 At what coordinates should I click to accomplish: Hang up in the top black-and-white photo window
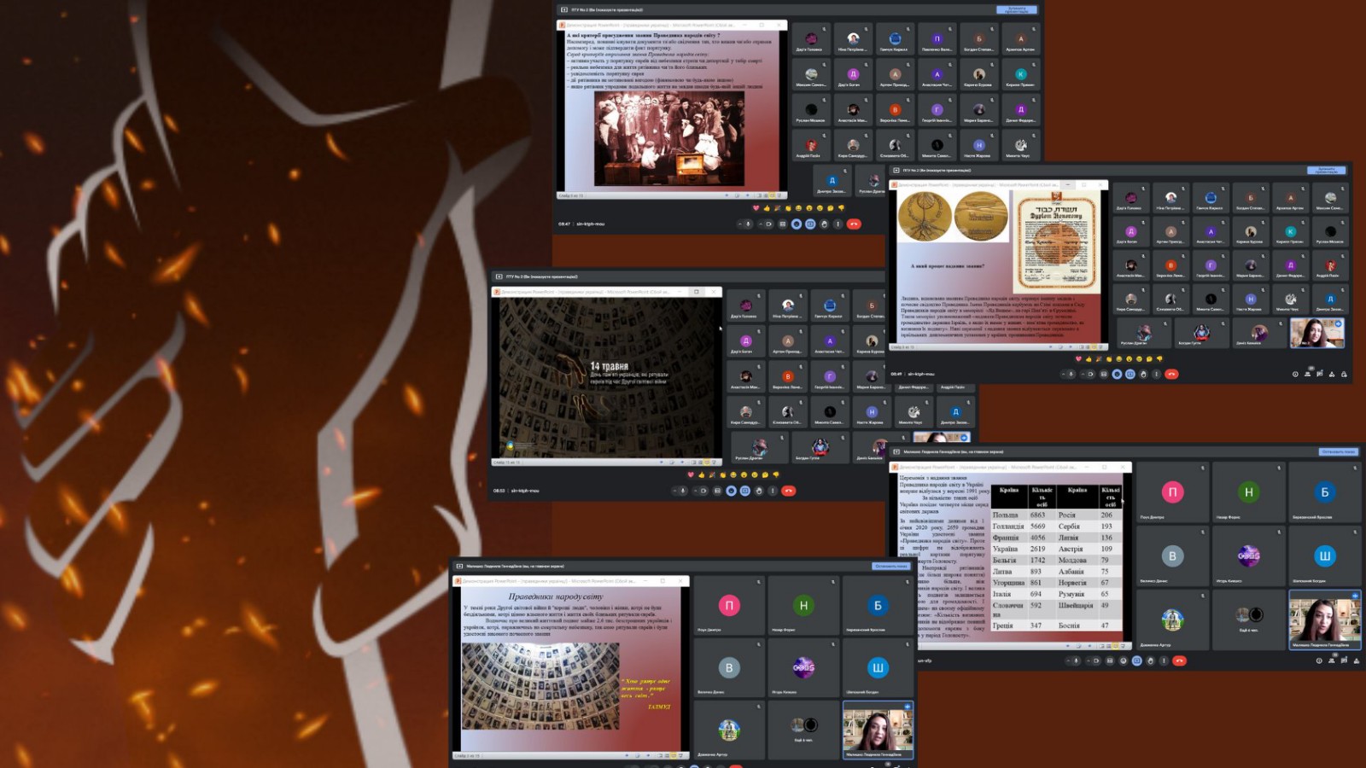[x=854, y=224]
